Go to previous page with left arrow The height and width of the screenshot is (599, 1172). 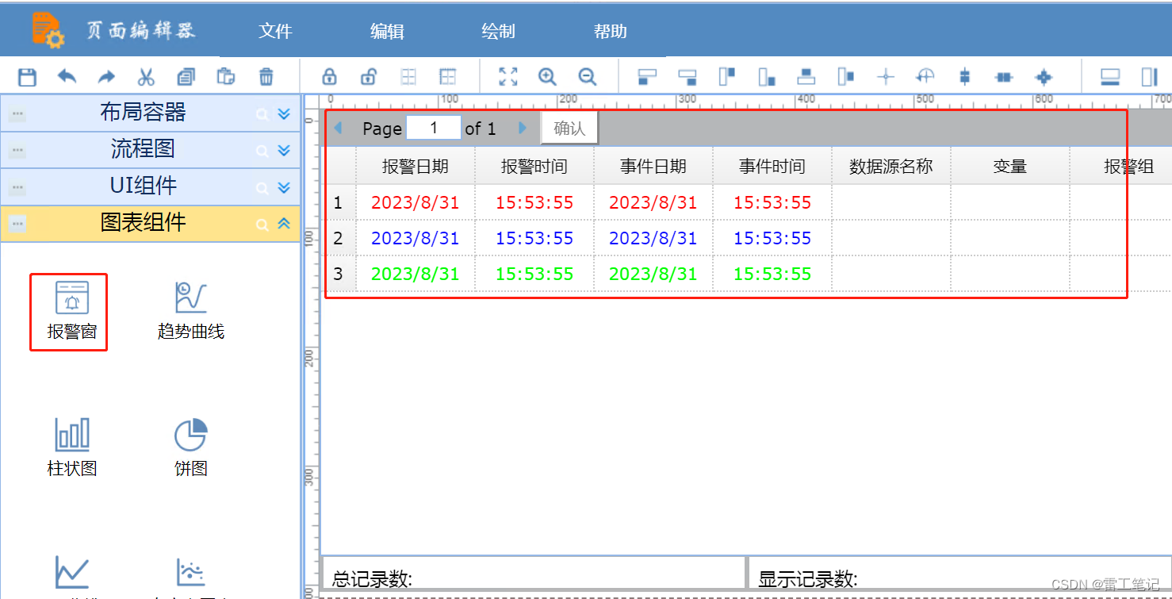[339, 128]
